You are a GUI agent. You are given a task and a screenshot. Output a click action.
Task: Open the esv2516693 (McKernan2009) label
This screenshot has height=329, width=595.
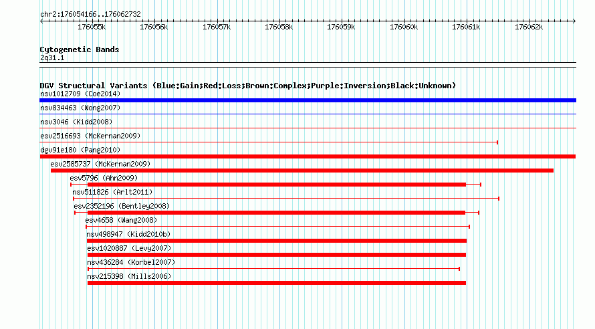[90, 136]
